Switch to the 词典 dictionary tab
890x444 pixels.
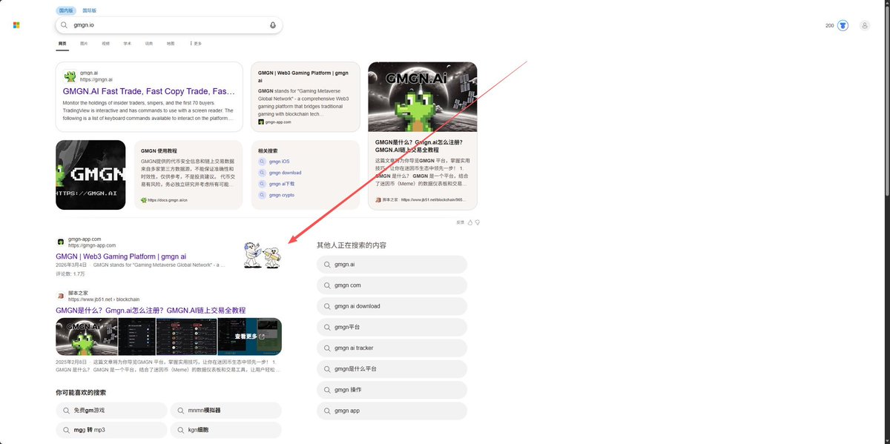click(x=148, y=44)
